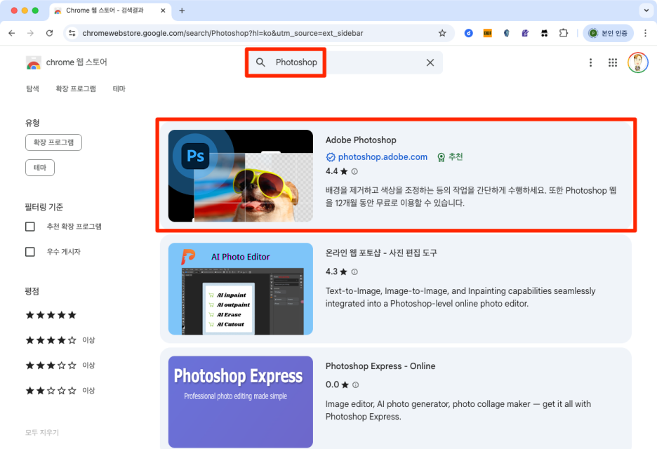The height and width of the screenshot is (449, 657).
Task: Clear the Photoshop search text
Action: coord(430,62)
